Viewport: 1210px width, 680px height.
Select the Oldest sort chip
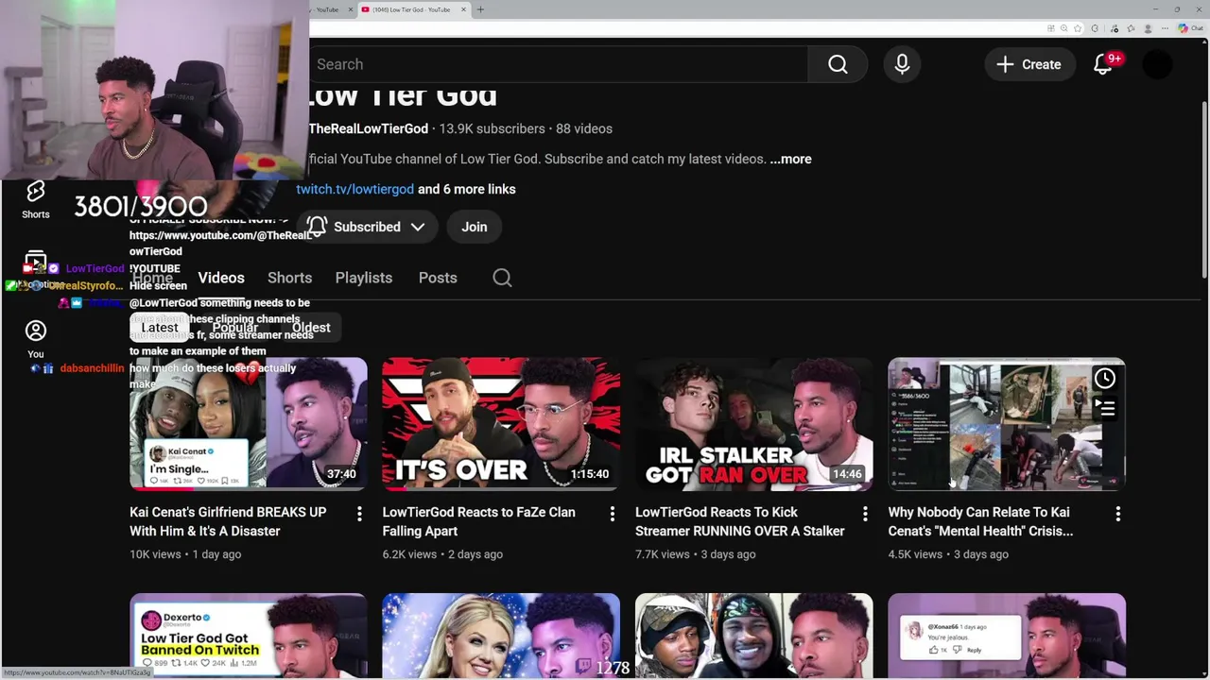tap(311, 328)
